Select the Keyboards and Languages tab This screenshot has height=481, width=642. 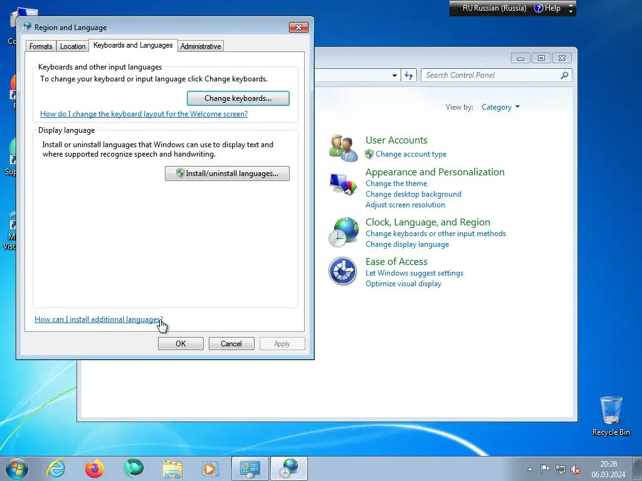coord(133,45)
